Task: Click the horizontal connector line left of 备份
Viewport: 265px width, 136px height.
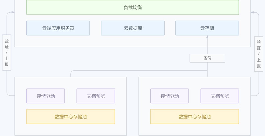Action: pos(134,71)
